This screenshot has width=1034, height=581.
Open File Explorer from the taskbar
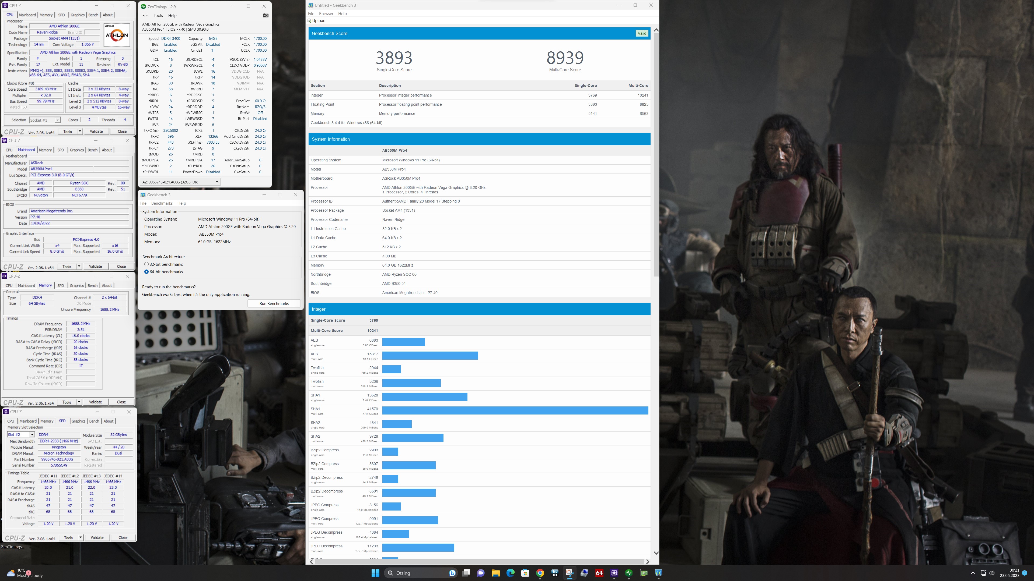pos(495,573)
